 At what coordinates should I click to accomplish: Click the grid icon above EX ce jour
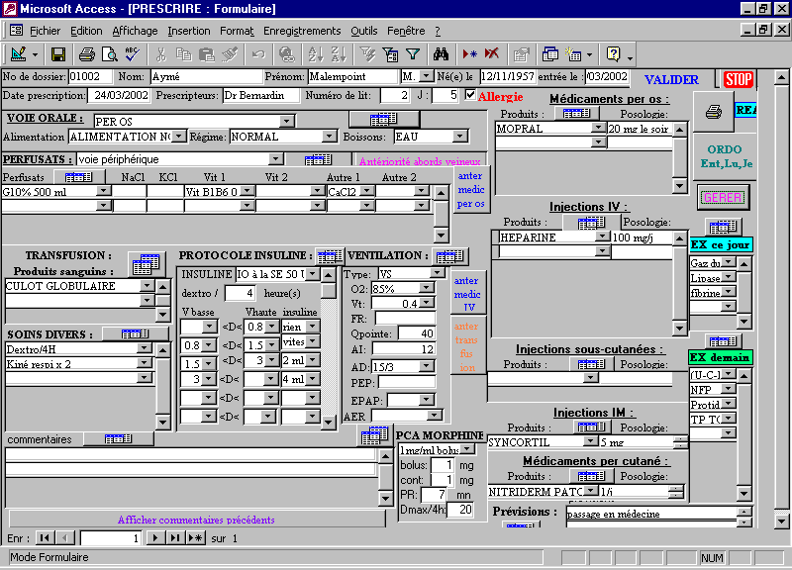723,228
